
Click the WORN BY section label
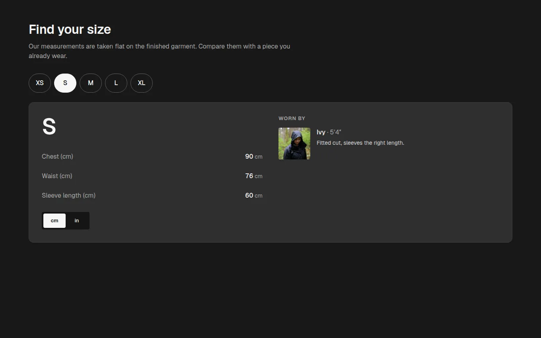click(292, 118)
